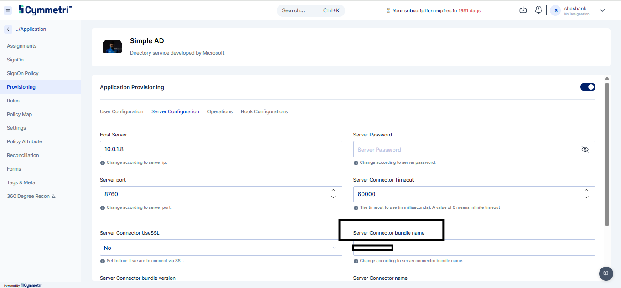Click the vertical scrollbar of provisioning panel

pos(607,154)
